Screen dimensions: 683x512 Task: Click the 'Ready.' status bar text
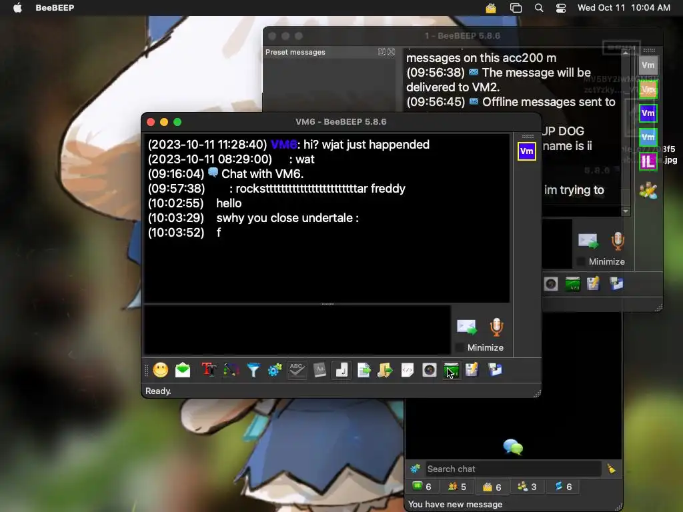[158, 391]
